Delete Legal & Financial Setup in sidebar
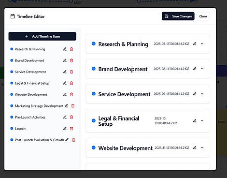Screen dimensions: 227x178 (x=71, y=83)
